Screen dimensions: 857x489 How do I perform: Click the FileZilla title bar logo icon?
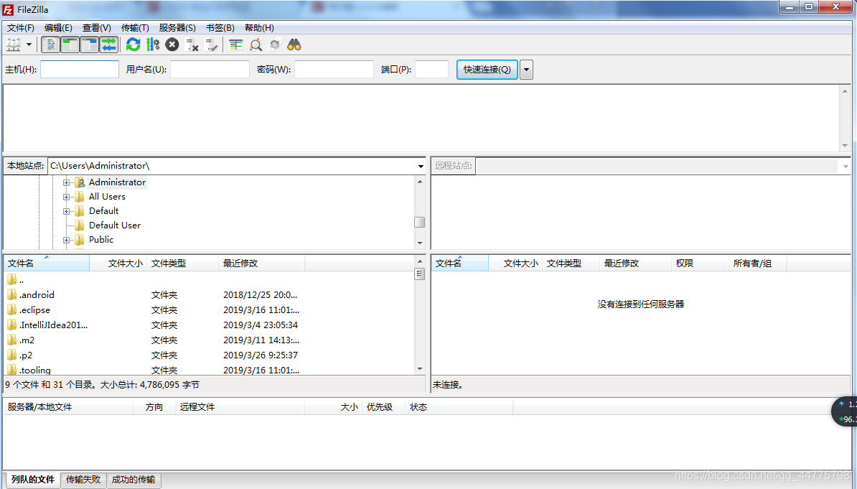[8, 10]
